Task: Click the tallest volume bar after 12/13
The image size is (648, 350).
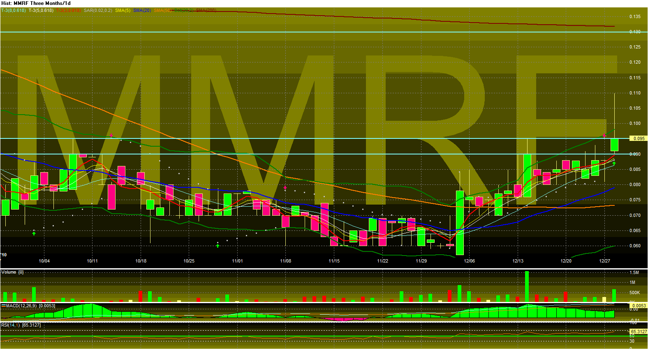Action: pyautogui.click(x=527, y=287)
